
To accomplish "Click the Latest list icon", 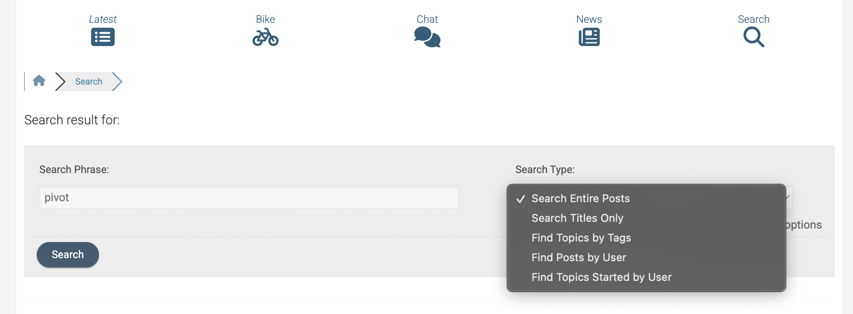I will click(x=103, y=37).
